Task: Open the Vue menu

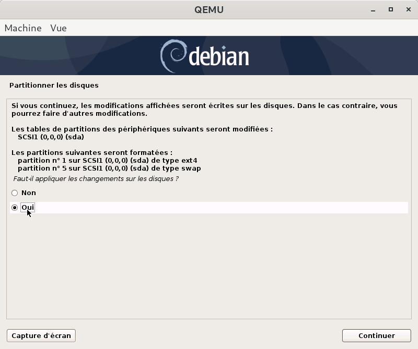Action: coord(58,28)
